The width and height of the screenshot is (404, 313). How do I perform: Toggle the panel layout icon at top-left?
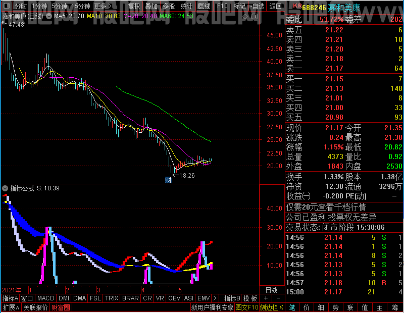7,6
